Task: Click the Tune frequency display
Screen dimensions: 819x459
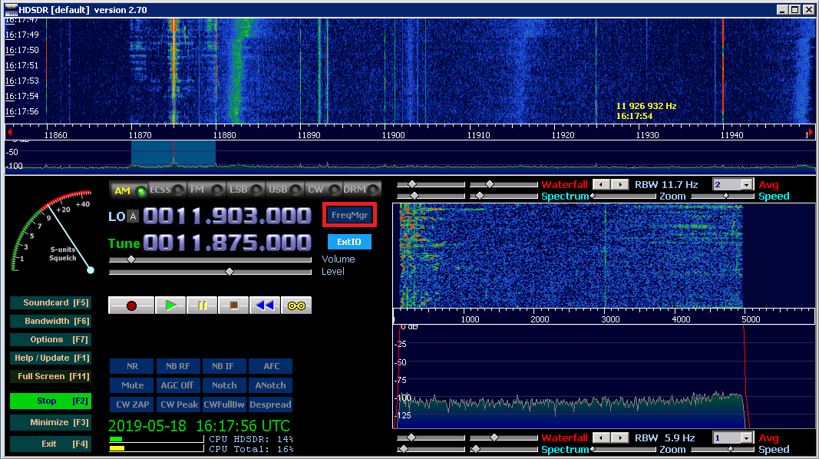Action: (227, 243)
